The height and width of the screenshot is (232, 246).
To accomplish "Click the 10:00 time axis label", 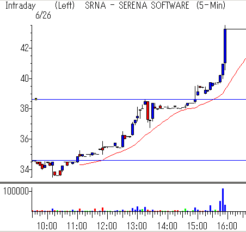I will tap(47, 226).
